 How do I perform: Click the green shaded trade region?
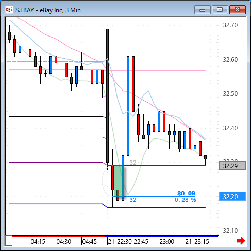[119, 181]
